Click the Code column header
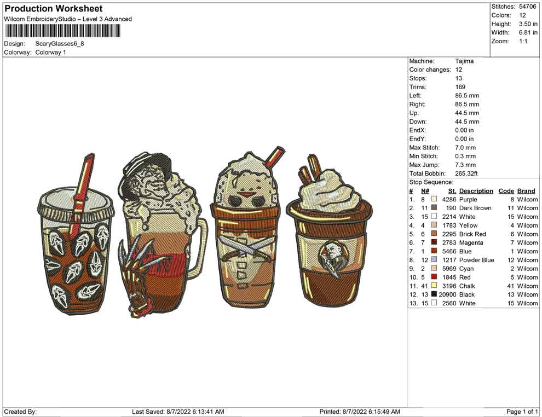This screenshot has height=417, width=542. (x=506, y=191)
